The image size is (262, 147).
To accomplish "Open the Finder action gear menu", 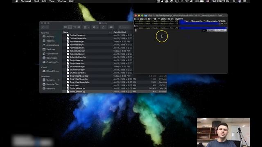I will (x=95, y=27).
